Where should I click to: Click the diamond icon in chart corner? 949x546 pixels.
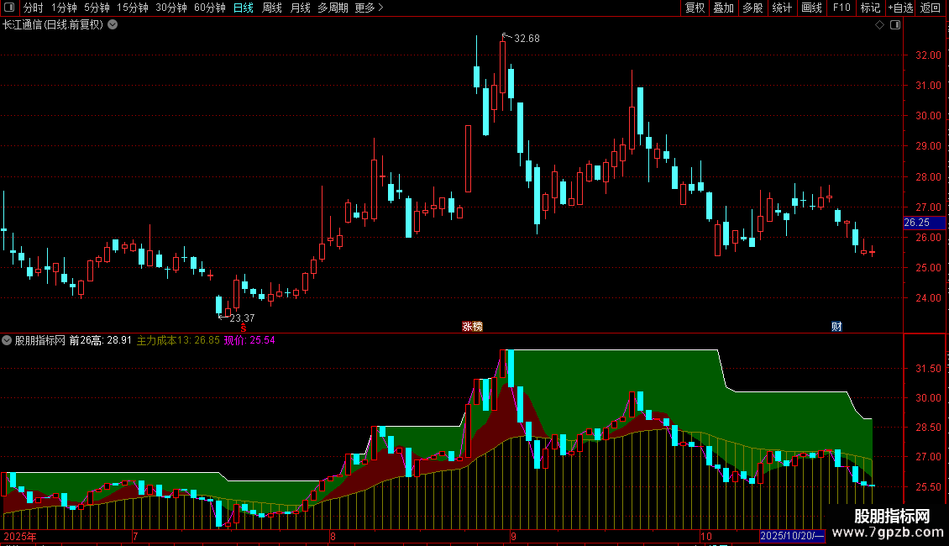click(x=880, y=24)
